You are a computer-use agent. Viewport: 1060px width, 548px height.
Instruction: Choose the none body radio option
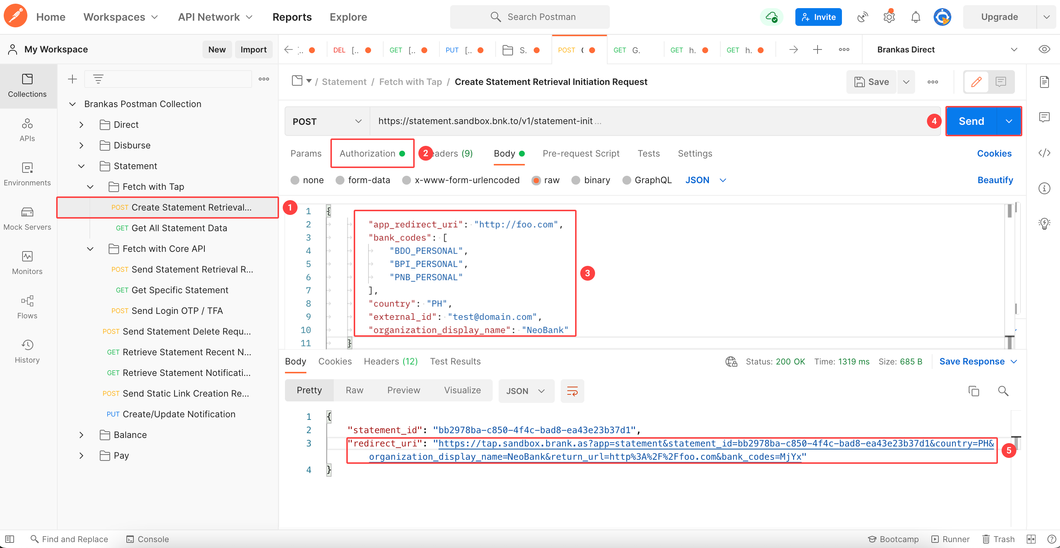pyautogui.click(x=295, y=180)
